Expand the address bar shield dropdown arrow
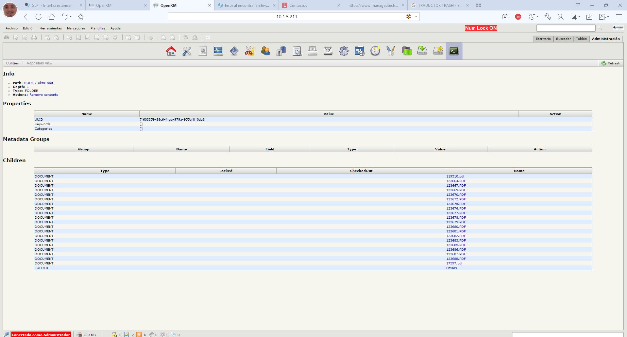Screen dimensions: 627x337 point(415,16)
